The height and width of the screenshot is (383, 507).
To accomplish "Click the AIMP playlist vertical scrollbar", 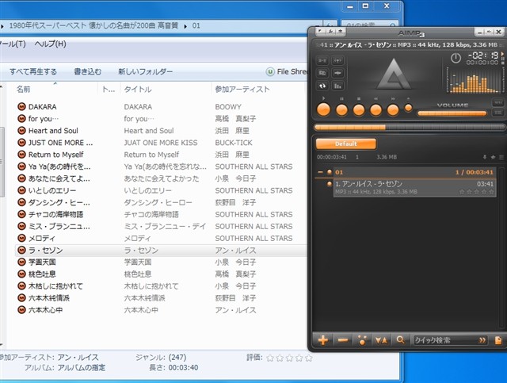I will point(500,249).
